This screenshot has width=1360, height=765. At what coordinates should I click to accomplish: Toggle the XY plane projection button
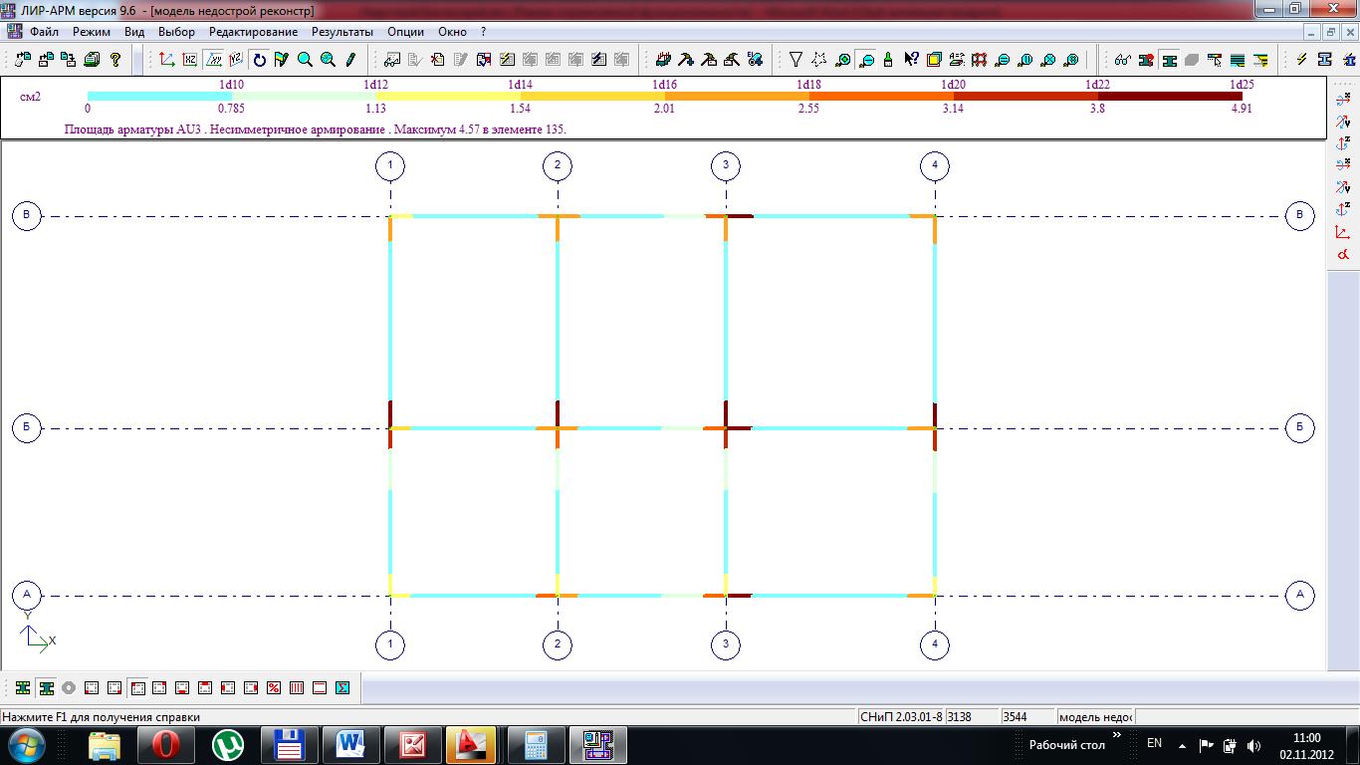click(x=213, y=59)
